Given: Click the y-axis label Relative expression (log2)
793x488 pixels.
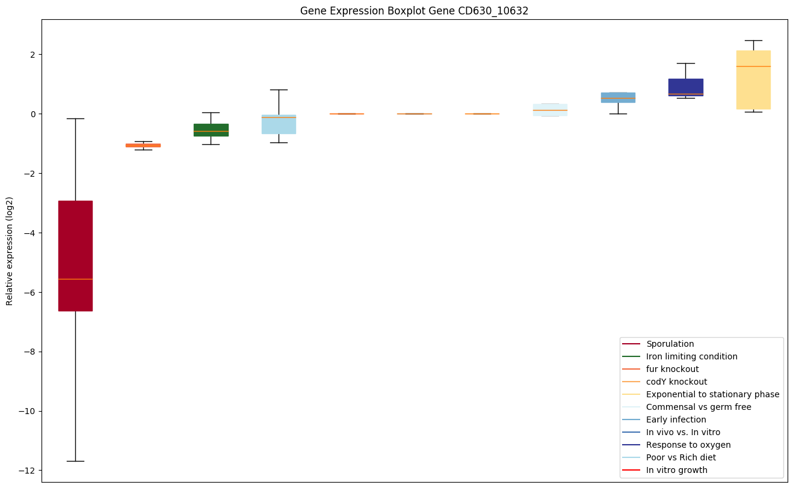Looking at the screenshot, I should (10, 251).
